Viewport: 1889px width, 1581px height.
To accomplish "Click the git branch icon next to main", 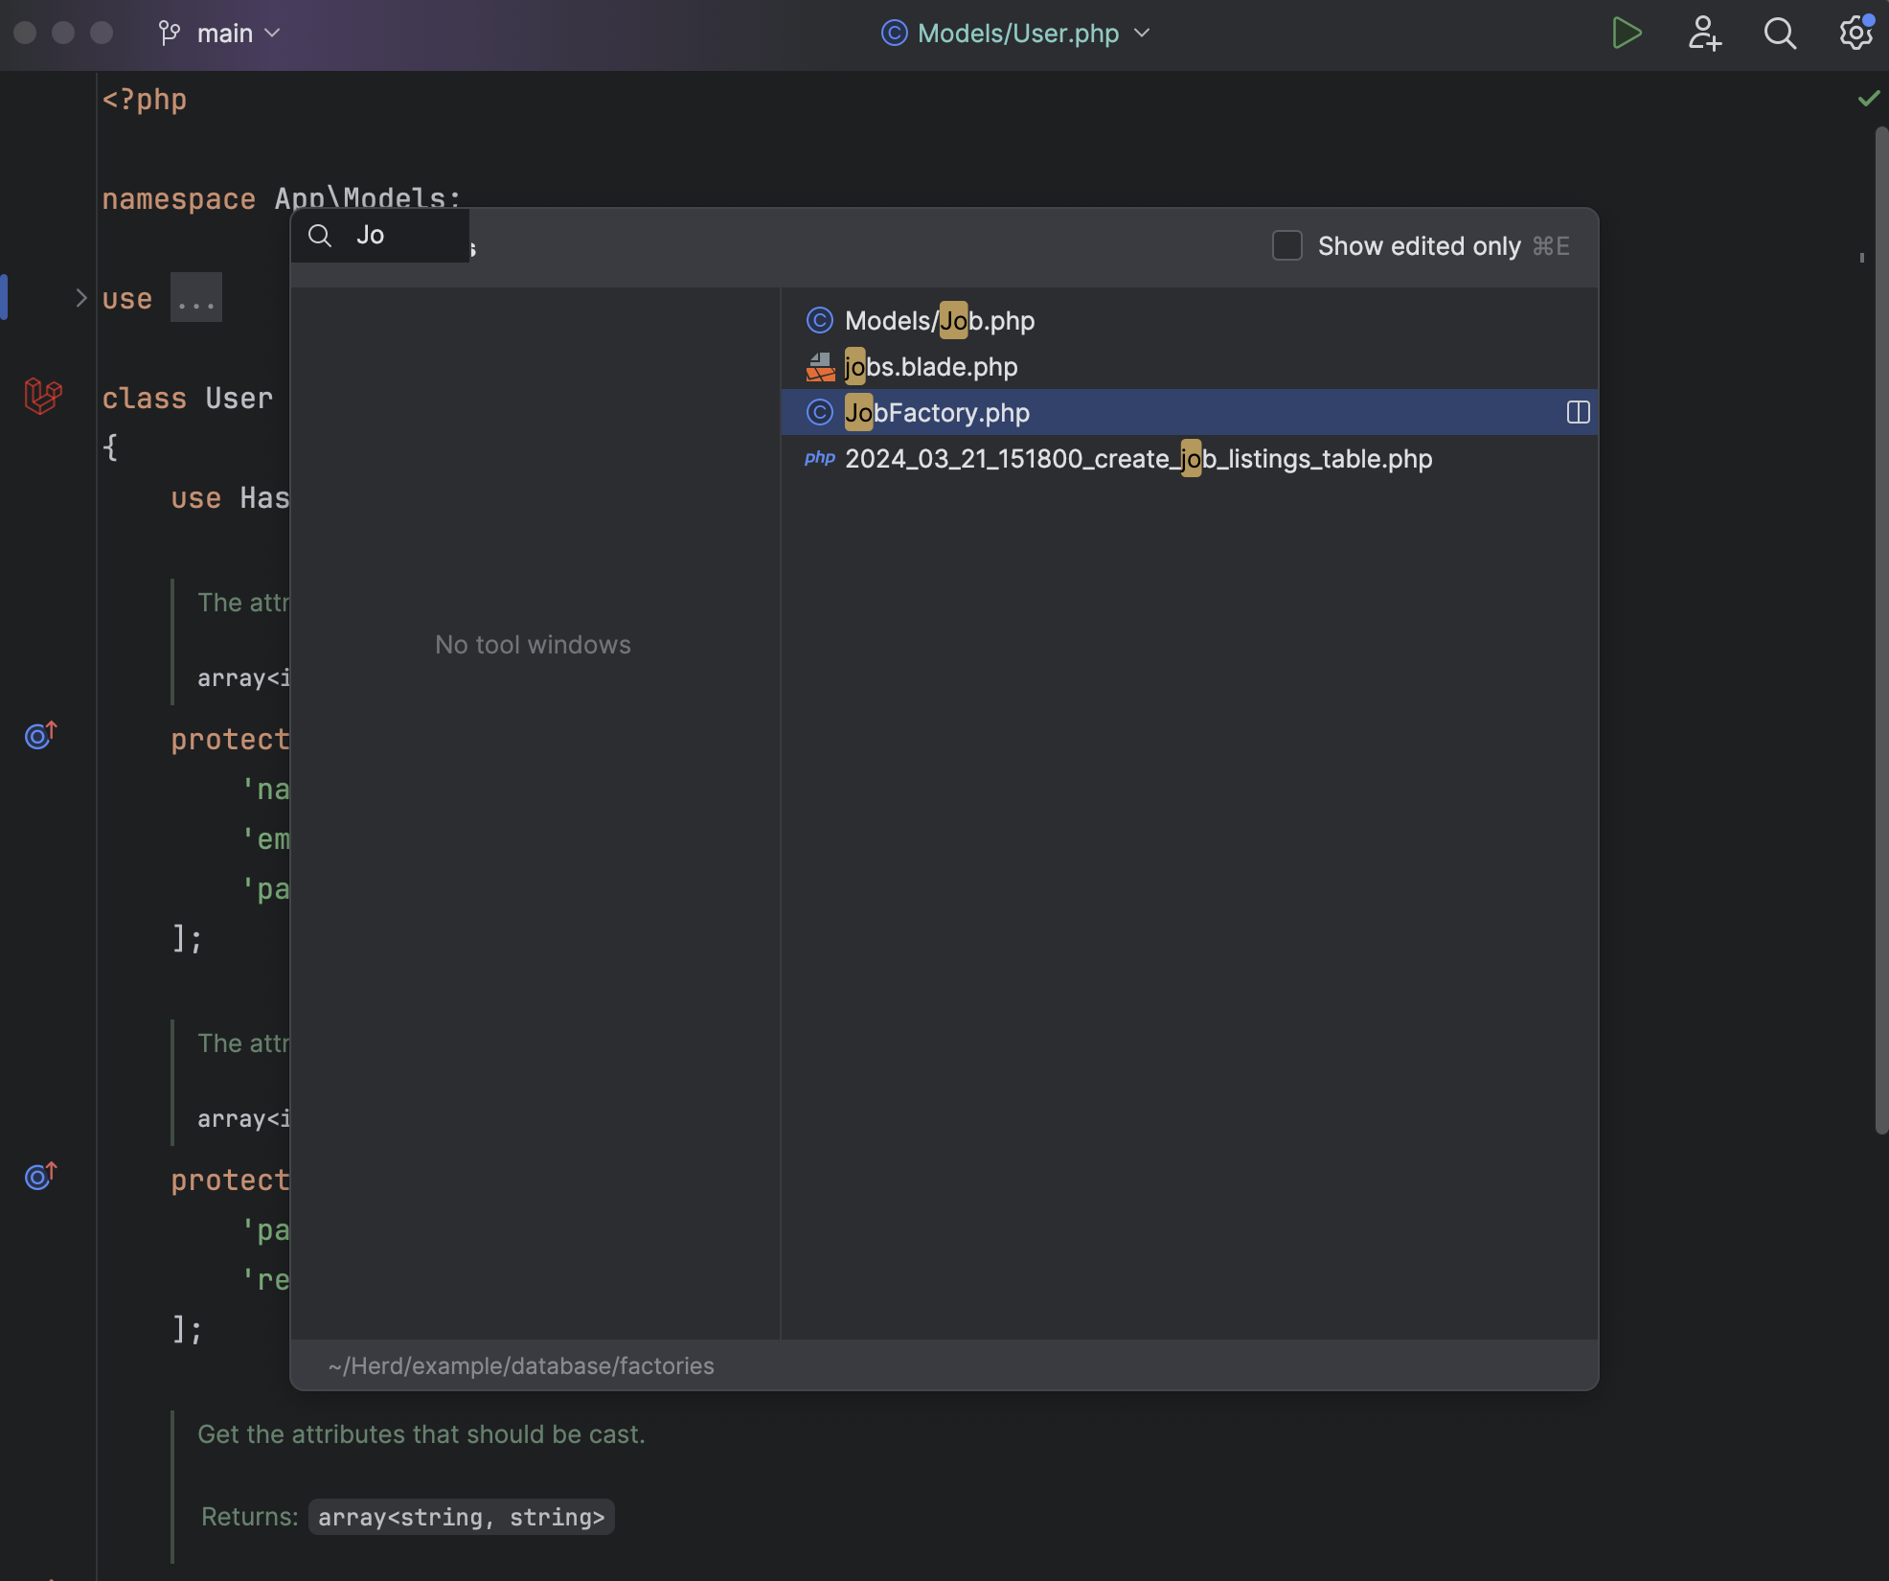I will [x=170, y=34].
